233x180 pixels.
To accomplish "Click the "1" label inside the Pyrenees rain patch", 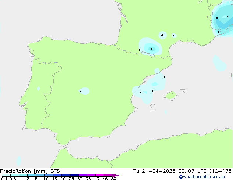I will point(151,50).
